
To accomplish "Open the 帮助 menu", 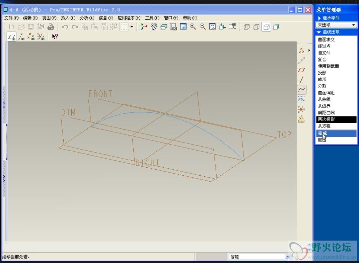I will coord(190,18).
